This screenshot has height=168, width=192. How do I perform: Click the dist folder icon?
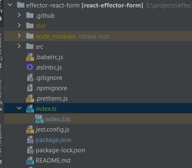(x=30, y=26)
